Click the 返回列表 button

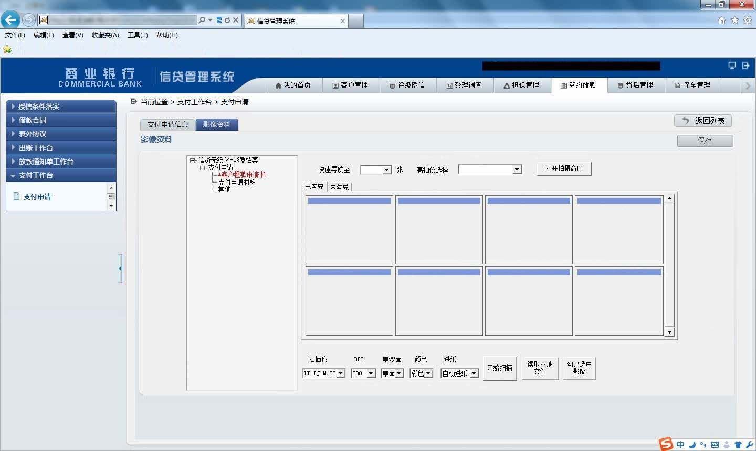tap(703, 121)
